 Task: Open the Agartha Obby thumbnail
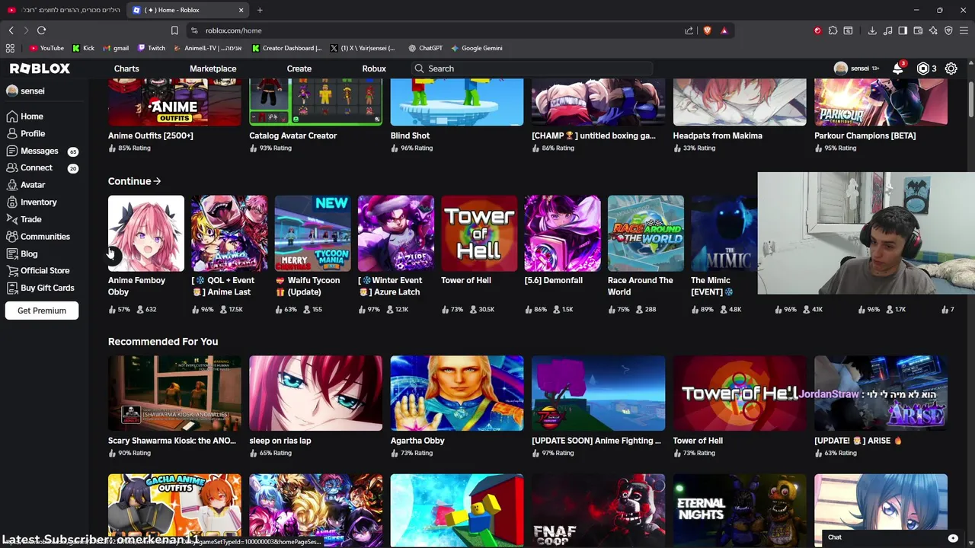point(457,393)
